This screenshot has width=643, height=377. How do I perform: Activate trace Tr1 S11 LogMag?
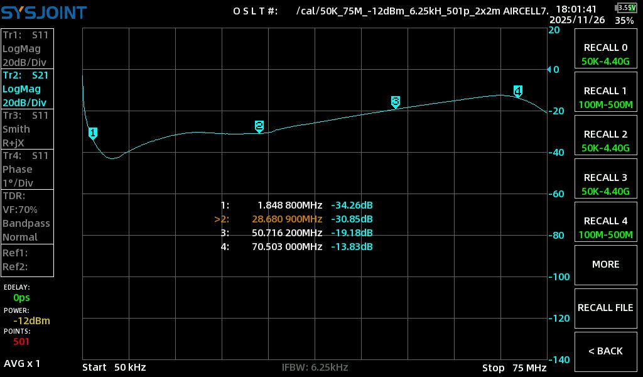click(x=27, y=48)
